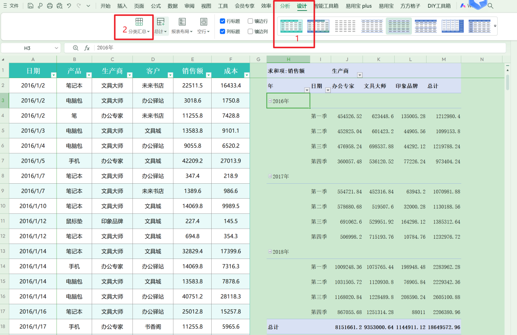
Task: Select the plain dashed-lines pivot style thumbnail
Action: tap(345, 26)
